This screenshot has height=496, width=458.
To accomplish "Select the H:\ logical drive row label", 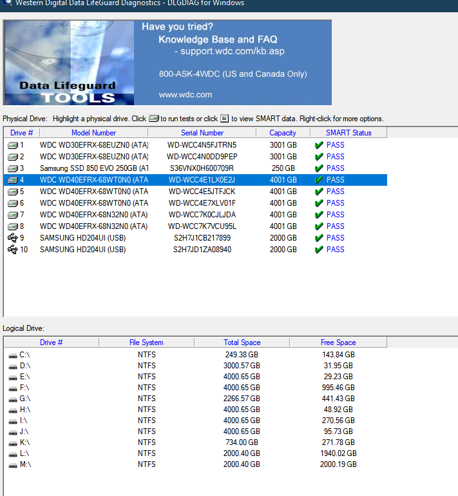I will point(25,410).
